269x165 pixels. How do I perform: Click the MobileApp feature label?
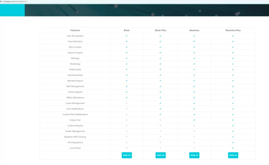click(x=75, y=64)
